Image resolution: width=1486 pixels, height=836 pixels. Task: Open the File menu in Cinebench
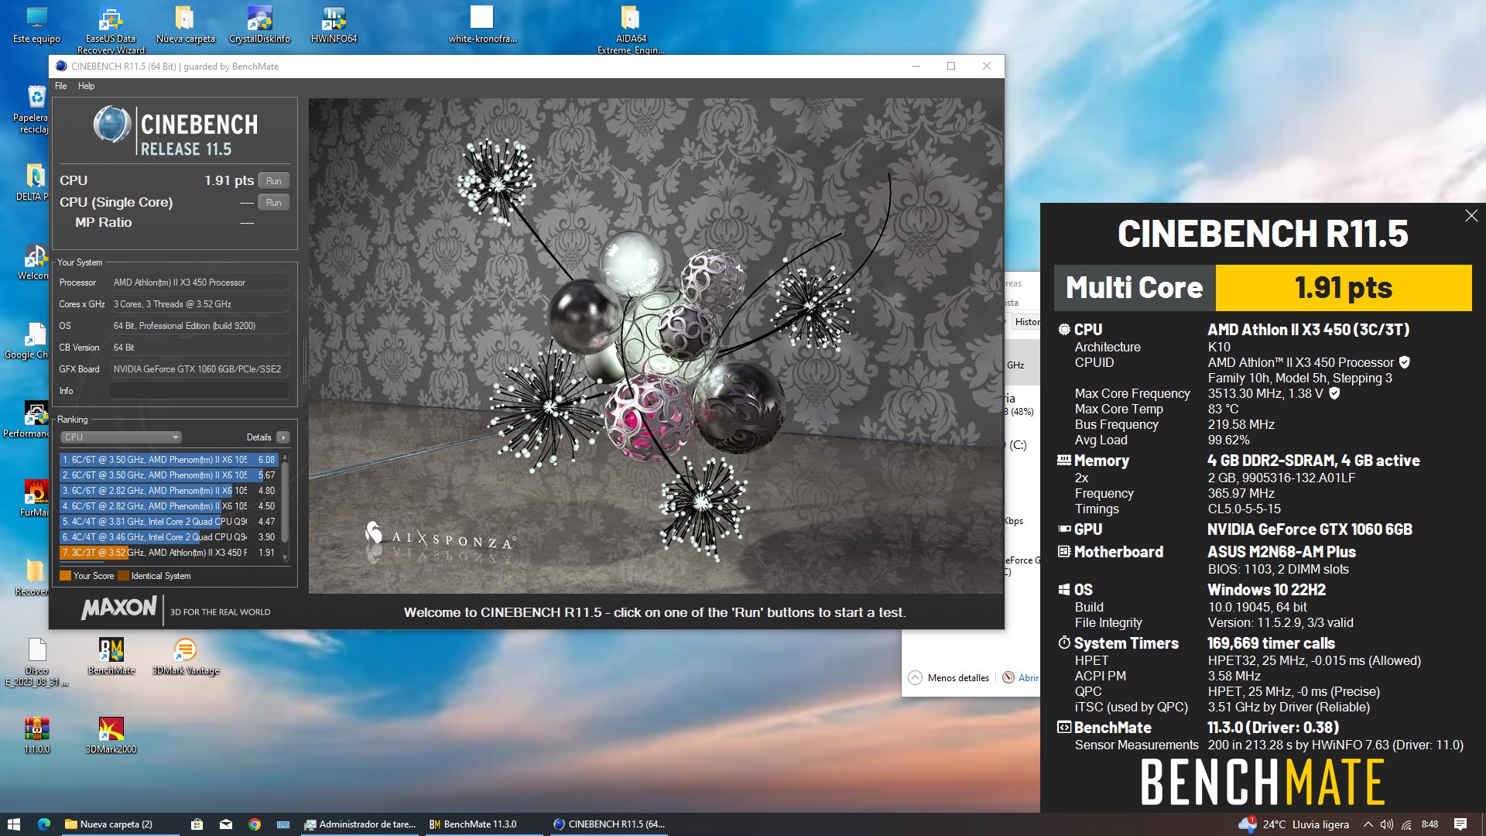(60, 86)
